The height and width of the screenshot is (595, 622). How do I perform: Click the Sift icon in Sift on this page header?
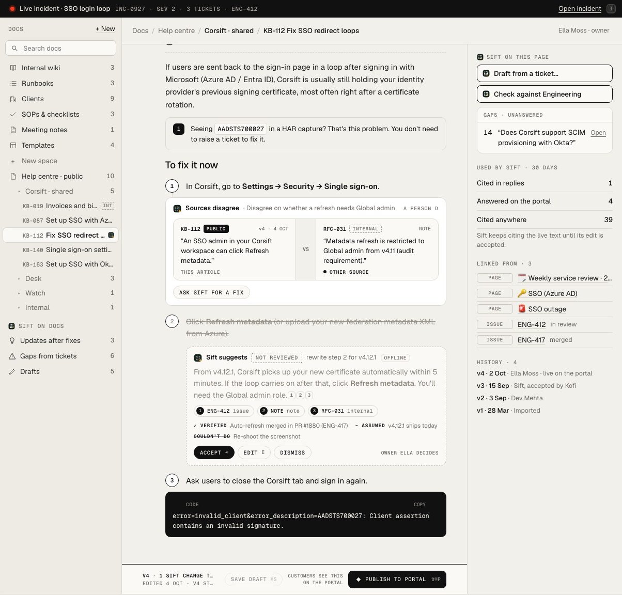click(x=480, y=57)
